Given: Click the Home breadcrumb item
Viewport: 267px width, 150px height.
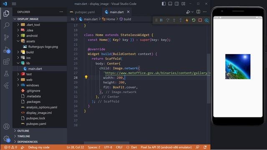Looking at the screenshot, I should [108, 19].
